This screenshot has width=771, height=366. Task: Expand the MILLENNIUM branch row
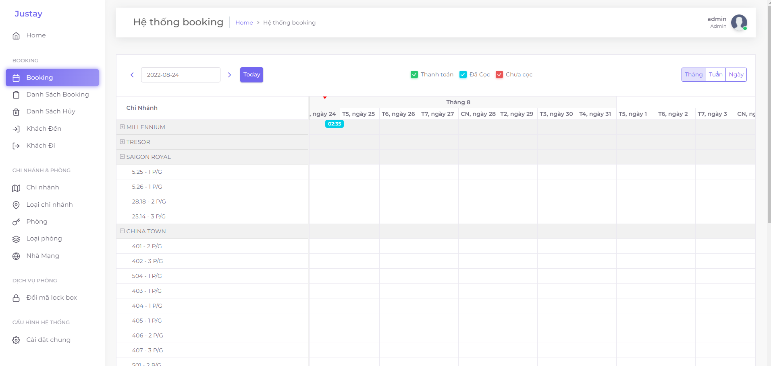click(122, 127)
